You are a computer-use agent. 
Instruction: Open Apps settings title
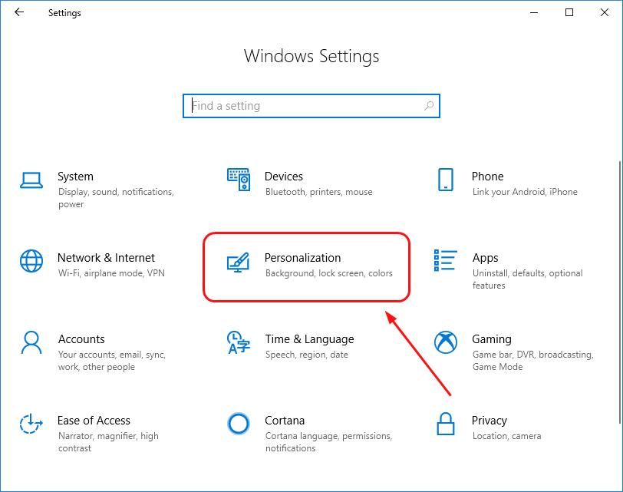click(x=485, y=258)
